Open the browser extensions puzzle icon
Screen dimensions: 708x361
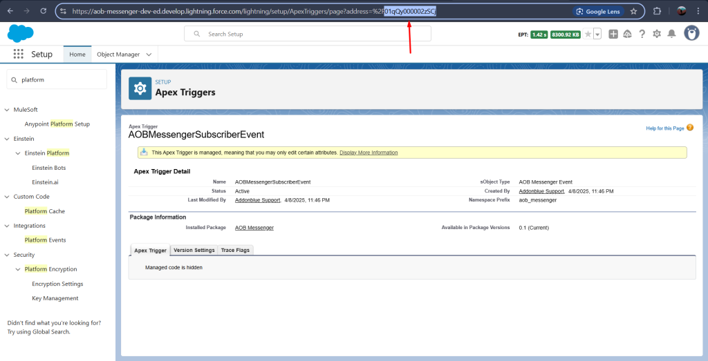[657, 11]
